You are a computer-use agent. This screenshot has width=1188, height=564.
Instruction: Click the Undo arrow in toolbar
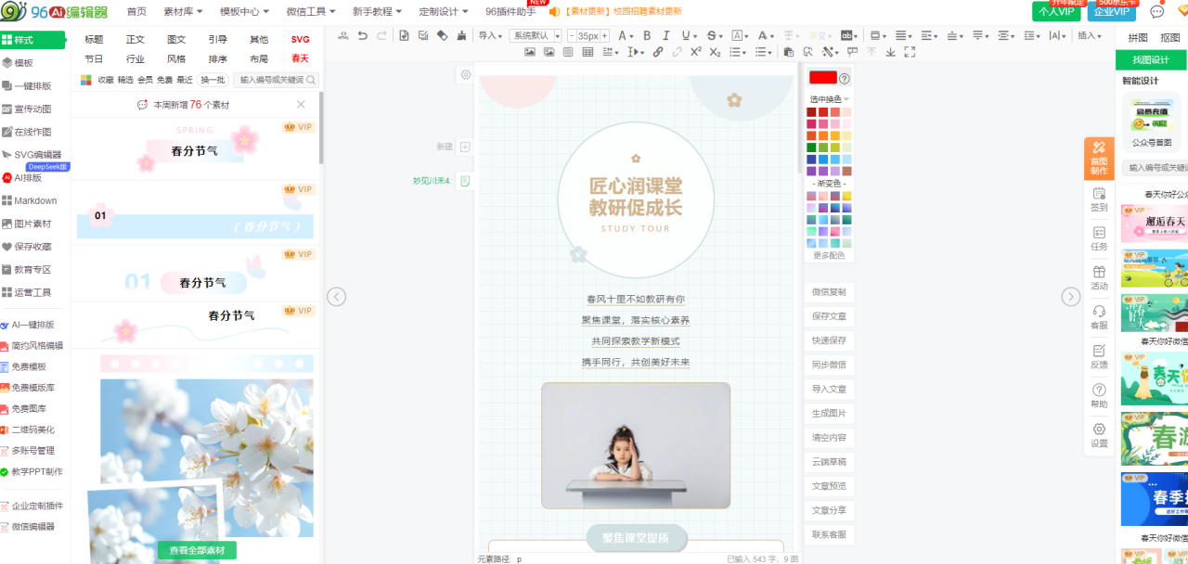coord(362,35)
